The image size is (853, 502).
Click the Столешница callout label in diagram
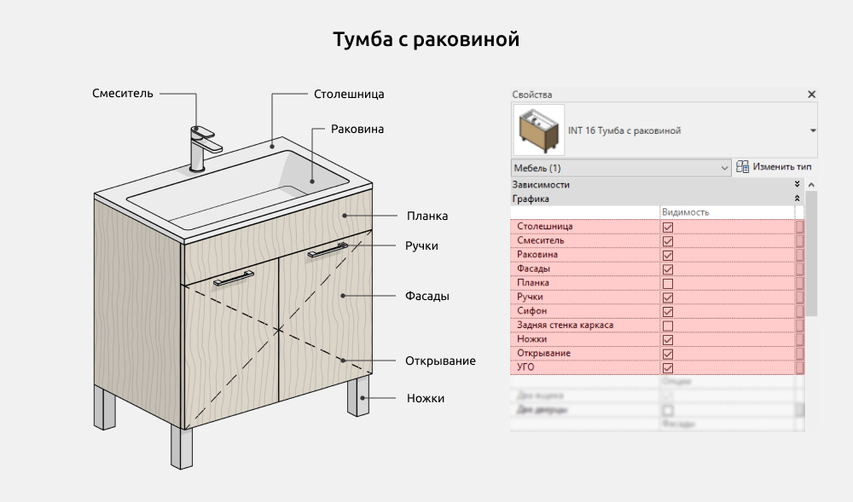[x=349, y=94]
